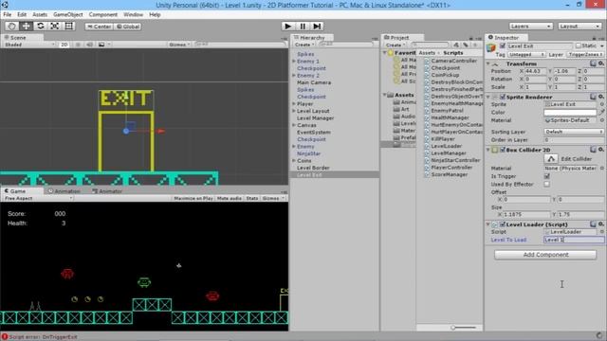The width and height of the screenshot is (607, 341).
Task: Switch to the Animation tab
Action: point(64,191)
